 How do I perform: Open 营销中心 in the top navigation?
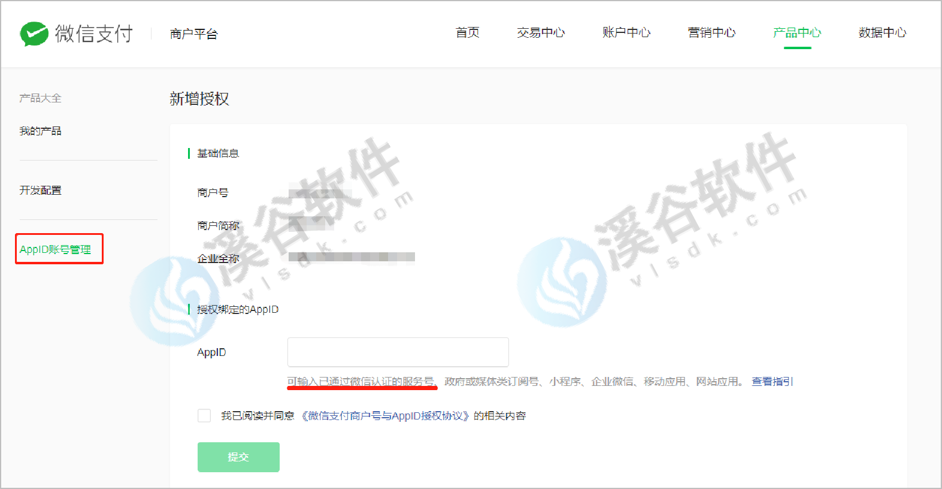pos(711,32)
